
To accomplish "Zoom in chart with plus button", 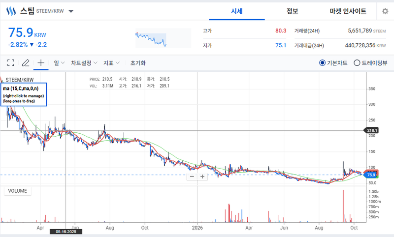I will (x=202, y=177).
